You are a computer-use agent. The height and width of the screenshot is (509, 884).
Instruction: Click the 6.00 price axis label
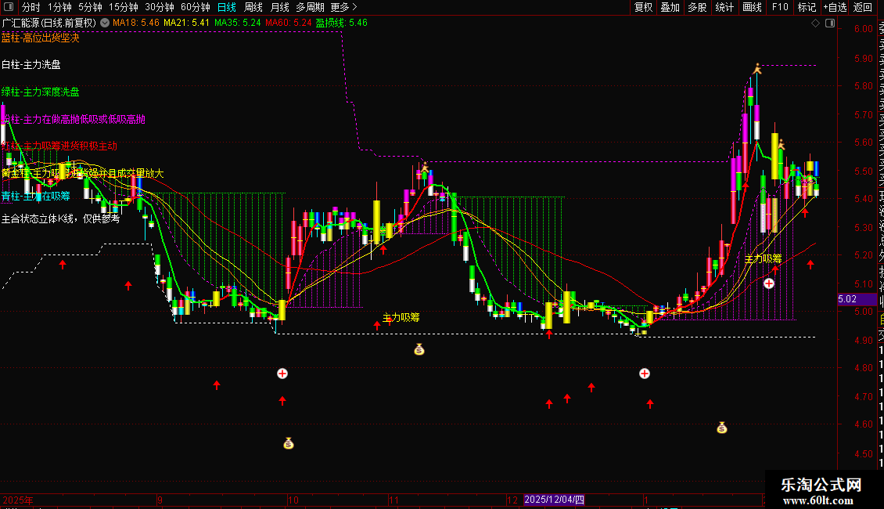[863, 29]
